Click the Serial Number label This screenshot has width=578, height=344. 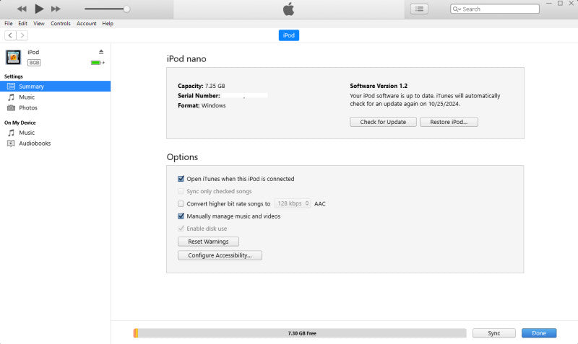(199, 96)
